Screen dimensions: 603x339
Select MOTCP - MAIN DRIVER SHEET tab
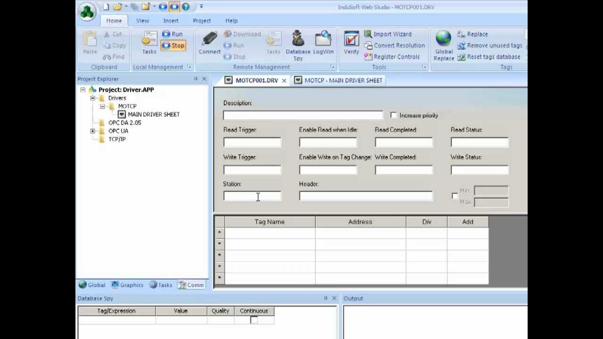tap(338, 80)
